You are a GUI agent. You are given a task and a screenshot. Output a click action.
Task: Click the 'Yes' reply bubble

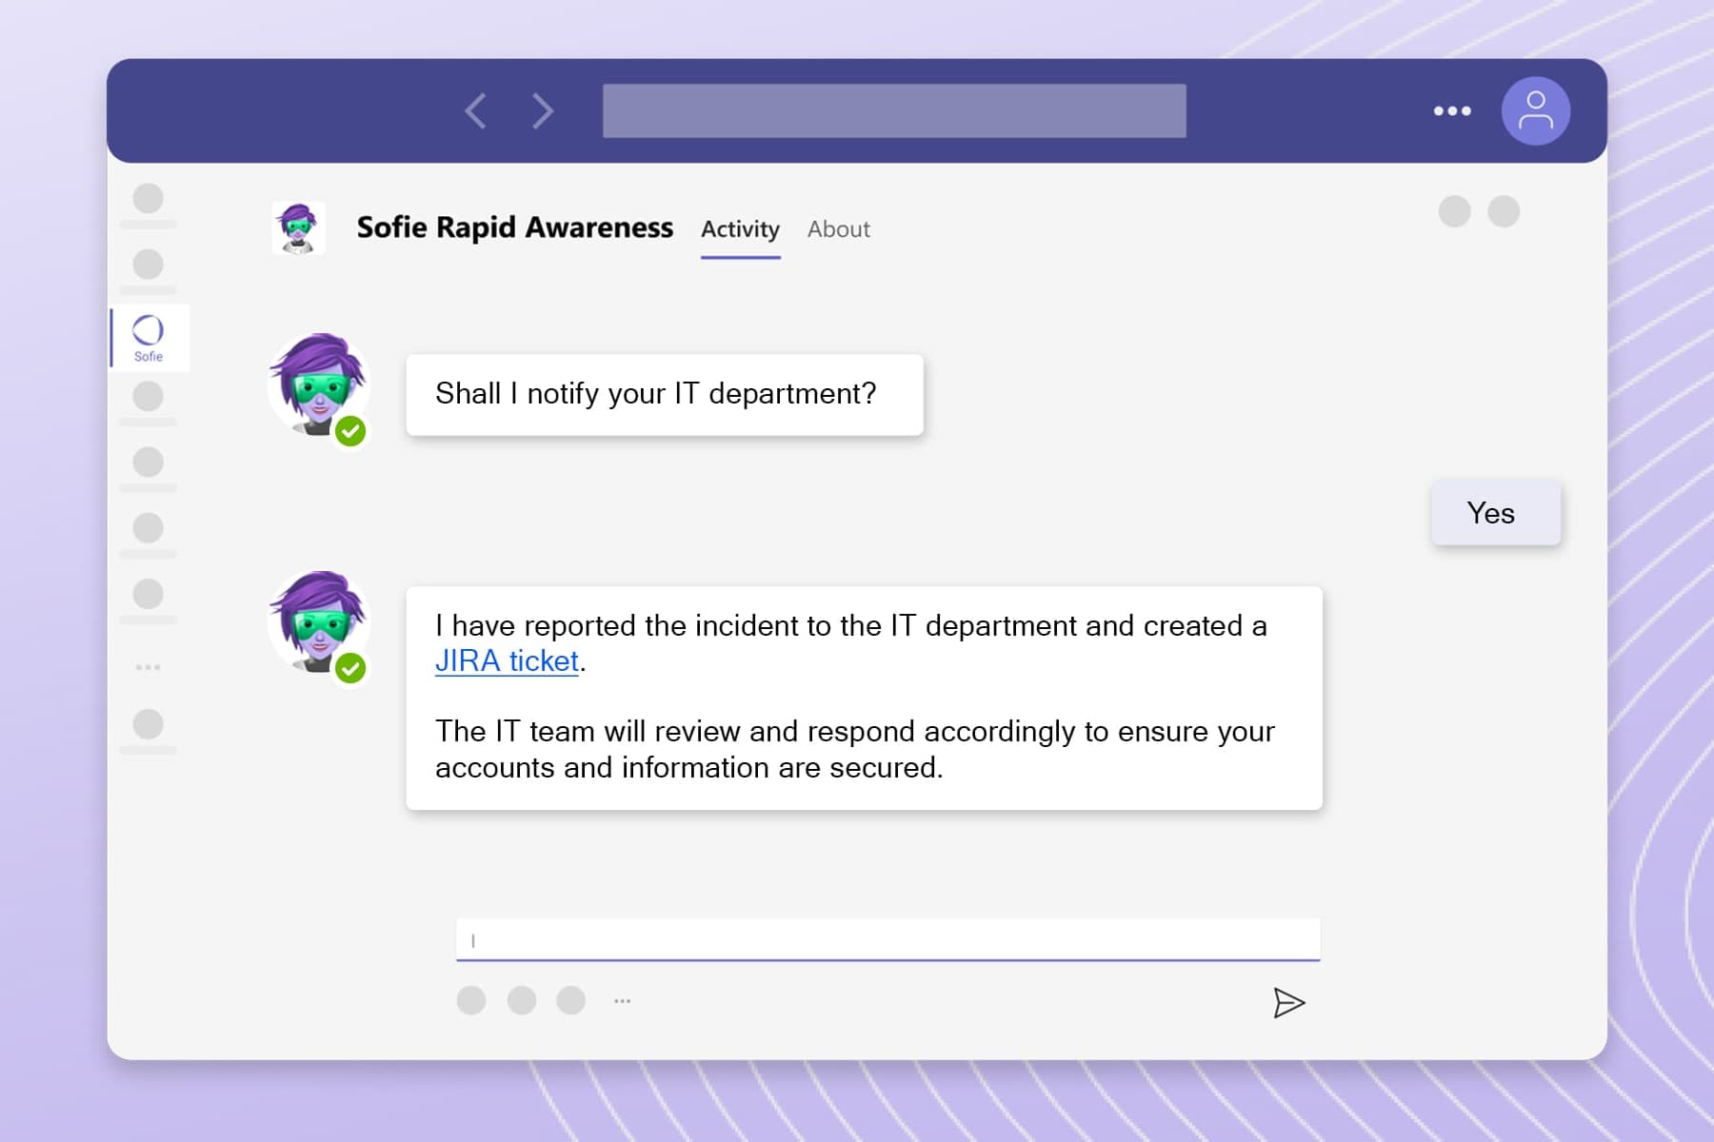[1495, 513]
